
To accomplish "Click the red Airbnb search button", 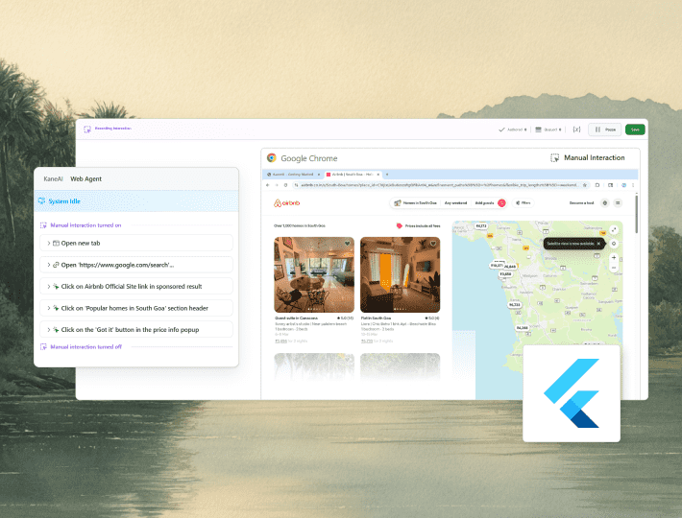I will (x=501, y=202).
